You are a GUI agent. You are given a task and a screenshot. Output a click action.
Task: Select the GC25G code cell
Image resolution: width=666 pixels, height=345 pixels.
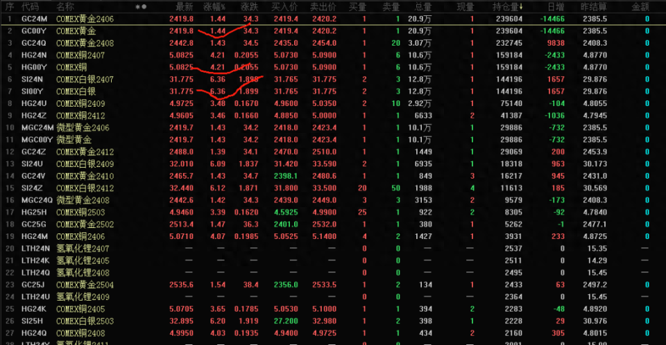coord(34,224)
